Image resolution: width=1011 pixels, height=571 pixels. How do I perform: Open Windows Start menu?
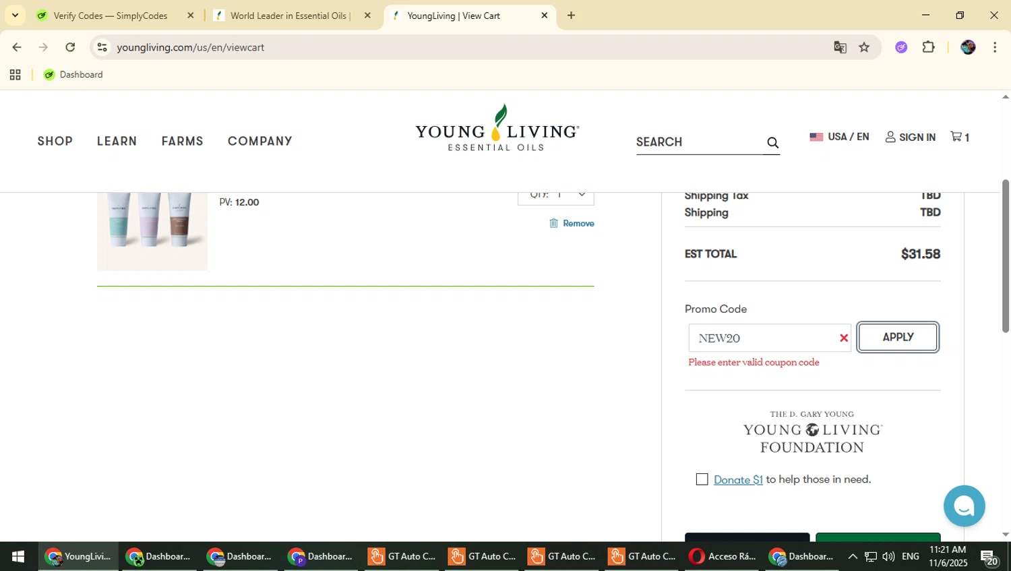(x=18, y=556)
